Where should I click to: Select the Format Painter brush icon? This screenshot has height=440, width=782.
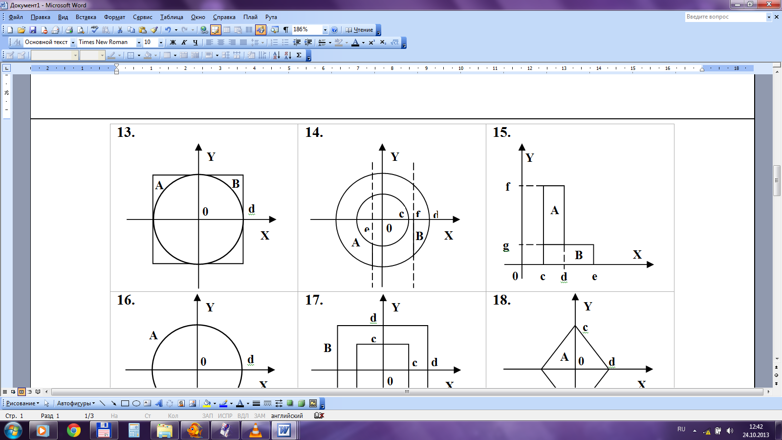pos(154,30)
